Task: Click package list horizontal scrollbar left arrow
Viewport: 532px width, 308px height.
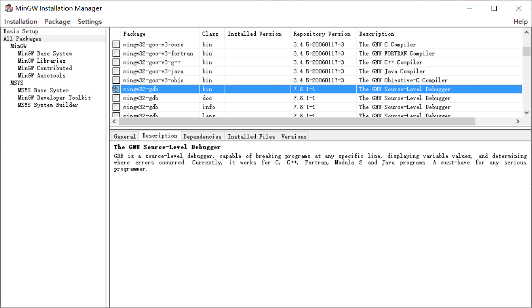Action: [115, 121]
